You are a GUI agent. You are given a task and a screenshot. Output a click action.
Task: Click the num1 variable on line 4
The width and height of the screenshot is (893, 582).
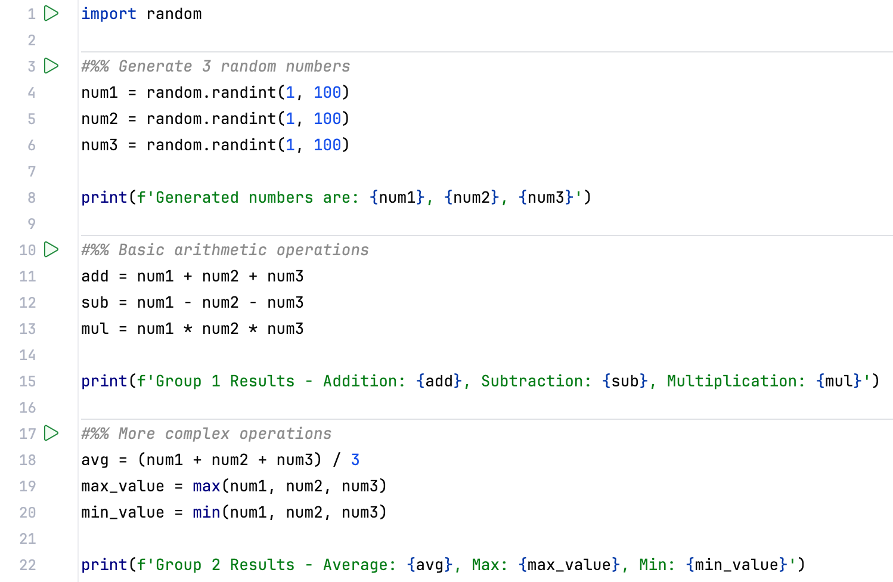pos(99,92)
